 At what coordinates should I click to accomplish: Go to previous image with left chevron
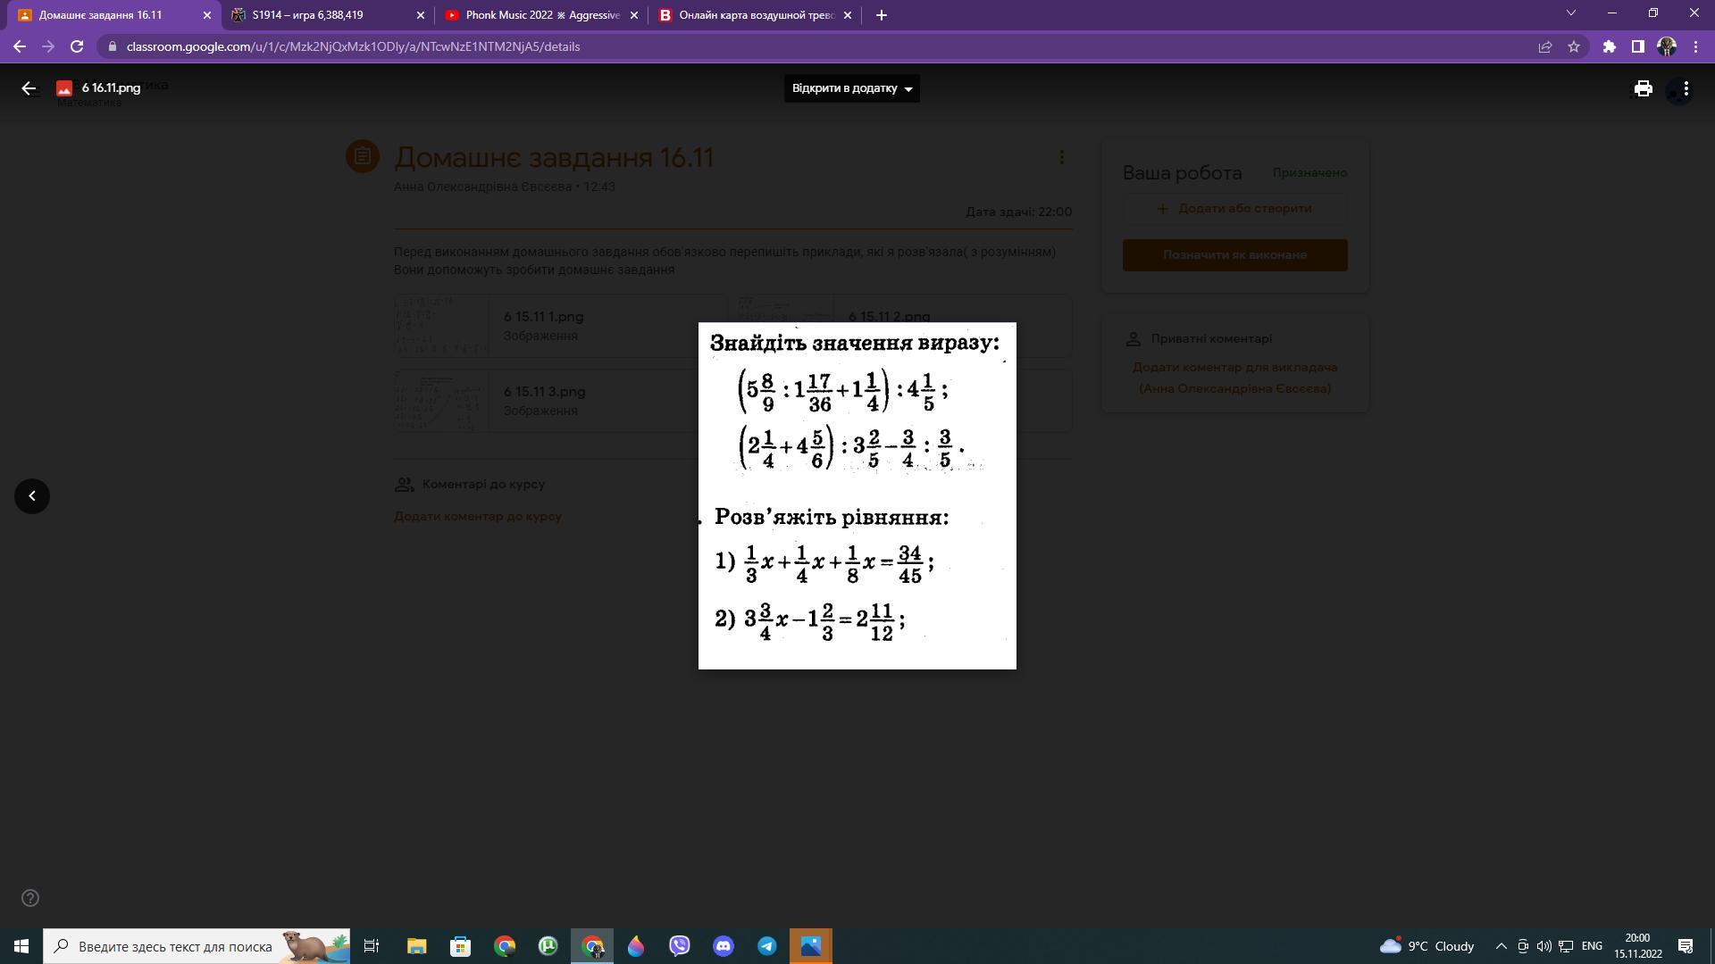click(32, 496)
